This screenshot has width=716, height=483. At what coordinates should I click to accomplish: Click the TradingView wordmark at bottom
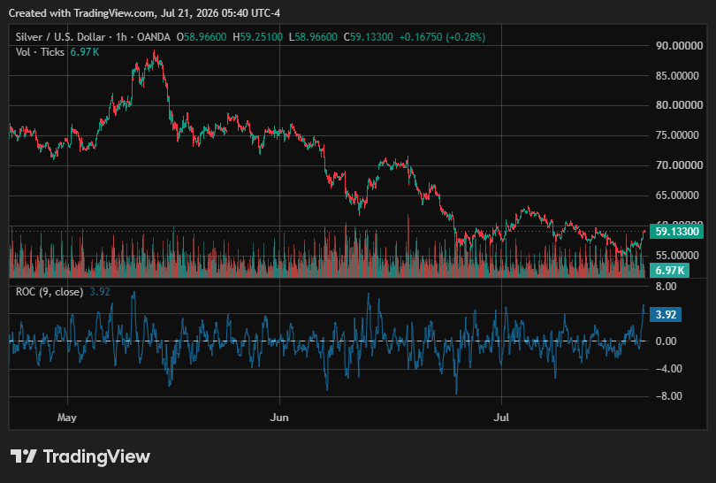pyautogui.click(x=96, y=456)
